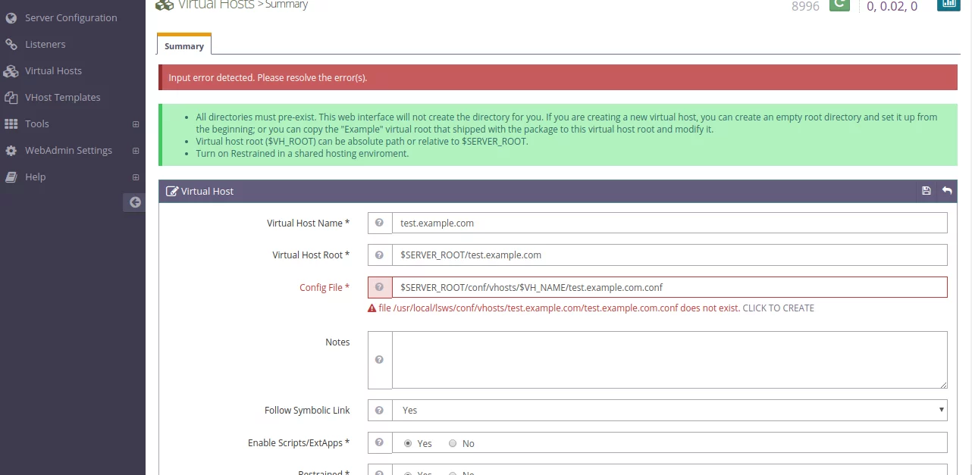Click the VHost Templates icon
Screen dimensions: 972x475
click(11, 98)
